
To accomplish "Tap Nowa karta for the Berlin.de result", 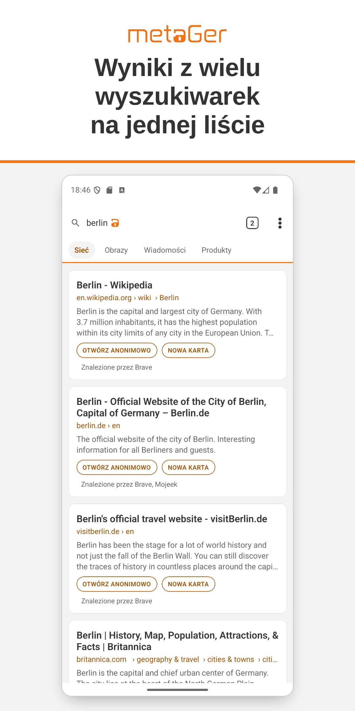I will point(188,467).
